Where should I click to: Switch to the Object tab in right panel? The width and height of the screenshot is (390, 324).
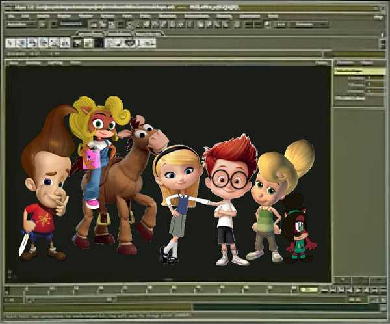(x=367, y=62)
